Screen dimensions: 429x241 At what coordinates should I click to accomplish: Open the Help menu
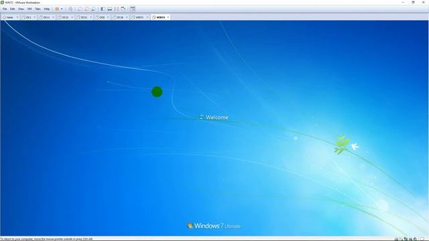pos(47,9)
